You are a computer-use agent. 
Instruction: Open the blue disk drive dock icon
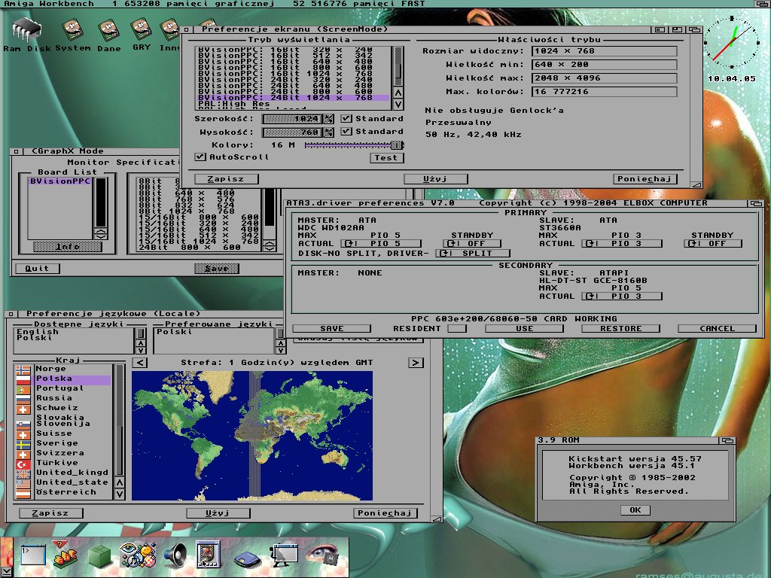click(247, 559)
